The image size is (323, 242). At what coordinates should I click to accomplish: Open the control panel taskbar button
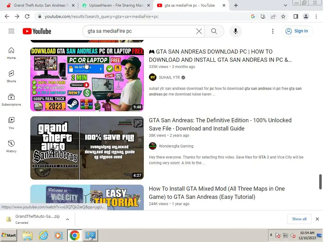coord(90,235)
